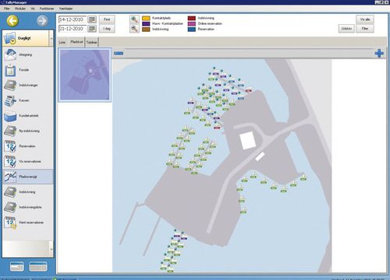390x280 pixels.
Task: Click the purple Havn Kontraktpladser swatch
Action: [x=146, y=23]
